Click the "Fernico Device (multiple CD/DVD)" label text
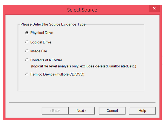The height and width of the screenshot is (125, 166). pos(57,74)
